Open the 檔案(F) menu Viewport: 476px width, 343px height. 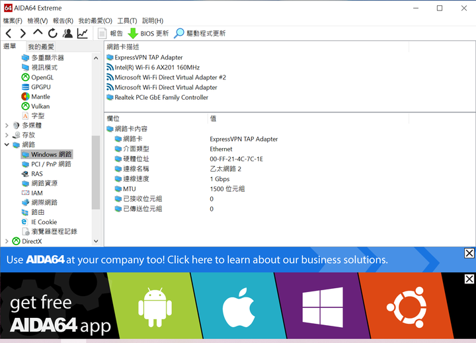pos(13,20)
